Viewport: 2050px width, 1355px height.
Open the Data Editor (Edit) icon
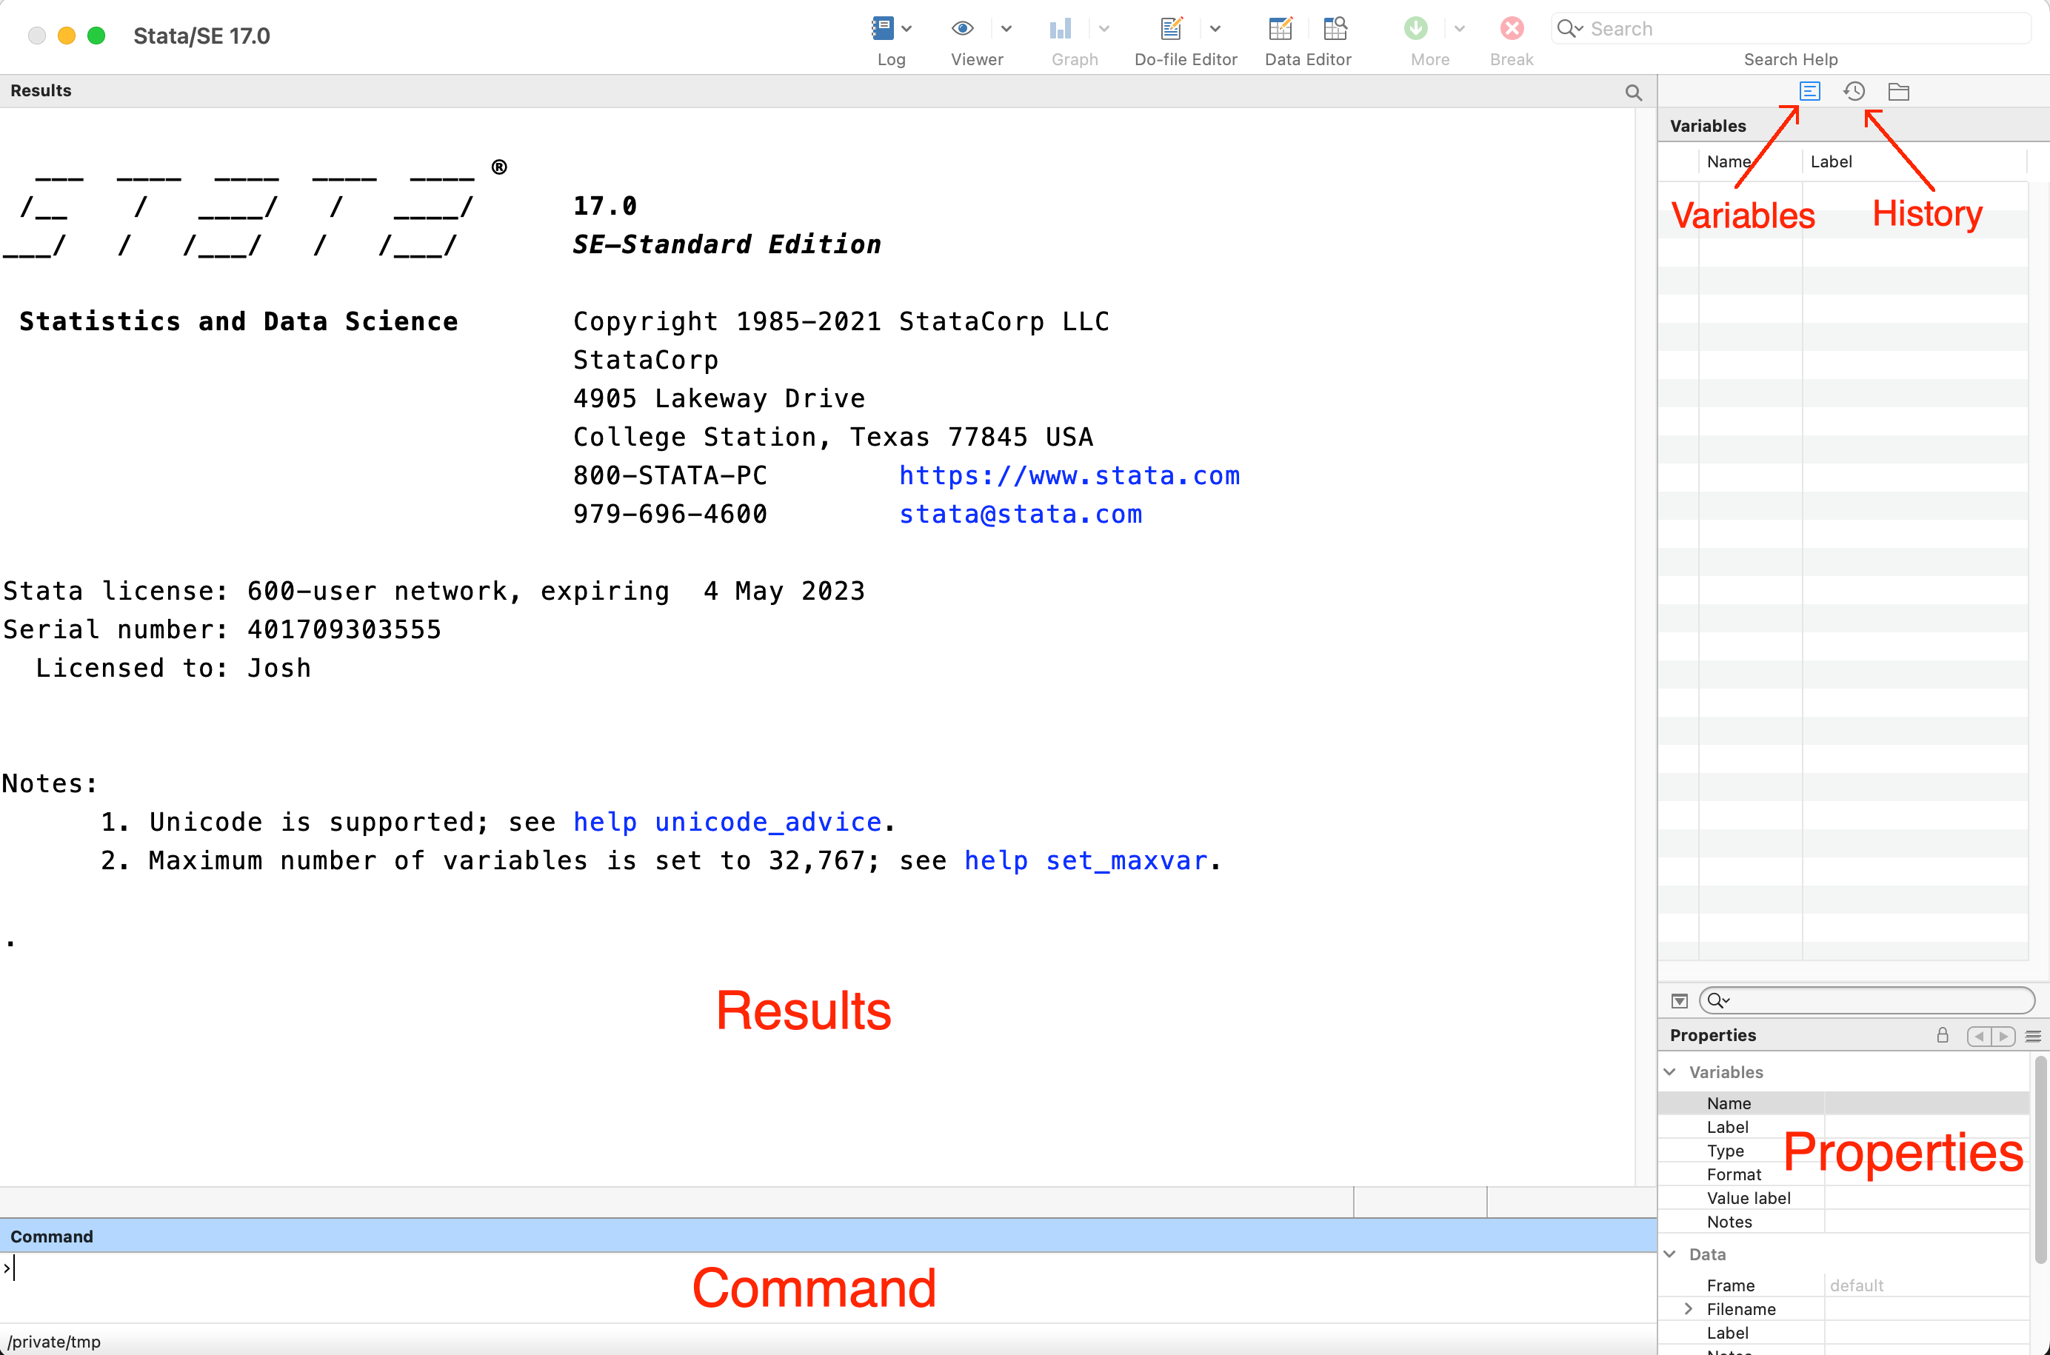(1280, 29)
